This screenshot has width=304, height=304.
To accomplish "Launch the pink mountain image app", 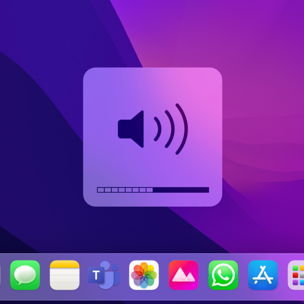I will [x=183, y=275].
